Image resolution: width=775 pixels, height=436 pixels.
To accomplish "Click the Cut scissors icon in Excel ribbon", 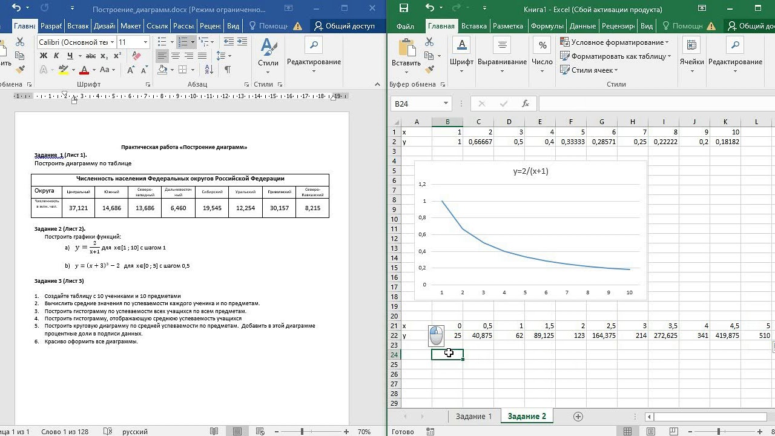I will coord(429,42).
